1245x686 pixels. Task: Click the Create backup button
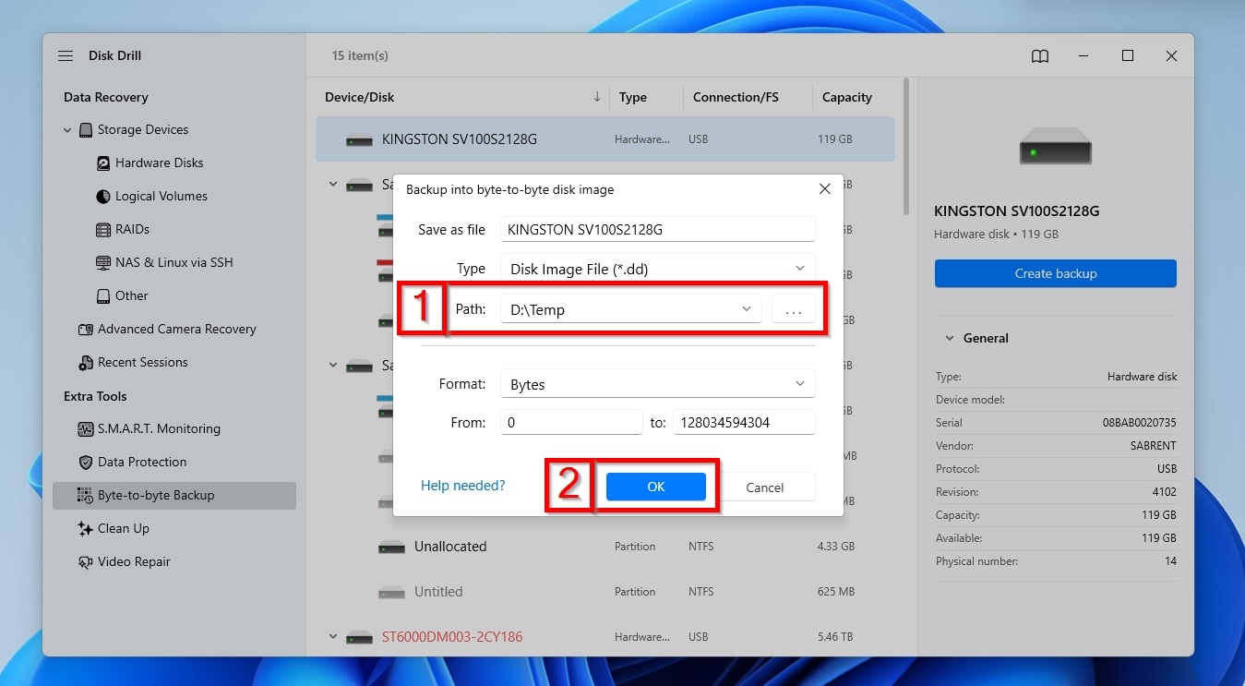[x=1055, y=273]
